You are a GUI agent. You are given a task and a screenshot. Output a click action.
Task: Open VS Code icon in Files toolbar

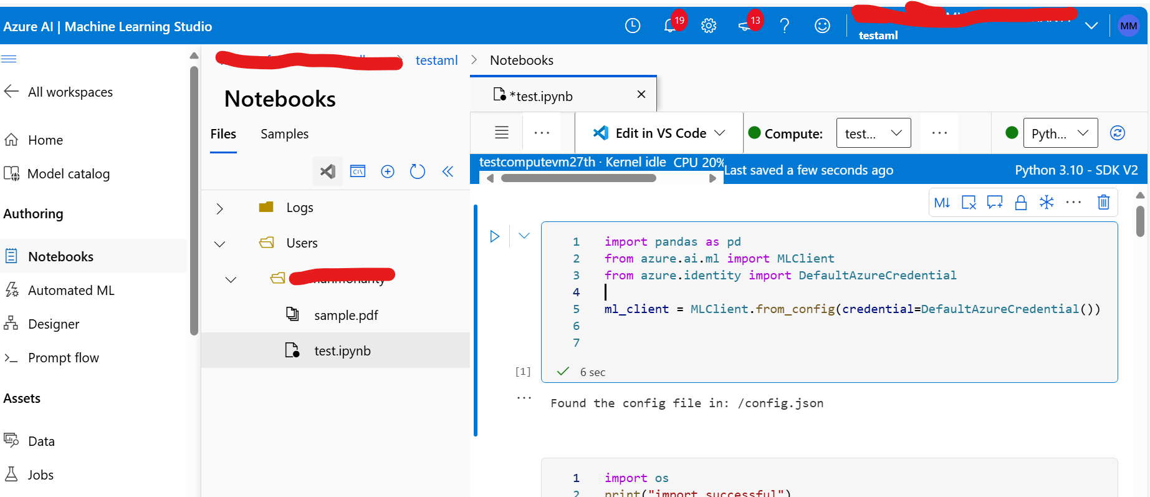tap(328, 171)
